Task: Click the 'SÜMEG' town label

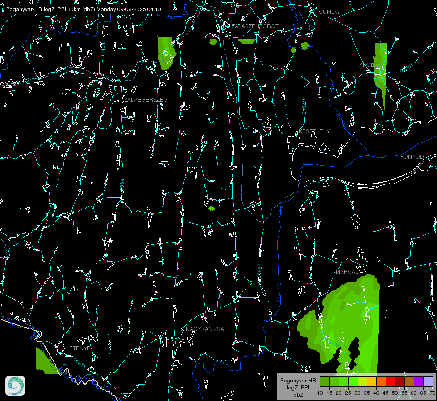Action: click(x=329, y=12)
